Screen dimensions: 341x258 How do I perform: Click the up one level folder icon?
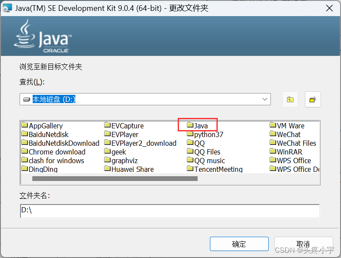pyautogui.click(x=290, y=100)
